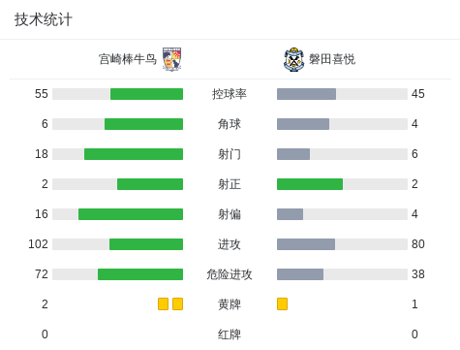Viewport: 460px width, 350px height.
Task: Click the 控球率 stat label
Action: point(230,94)
